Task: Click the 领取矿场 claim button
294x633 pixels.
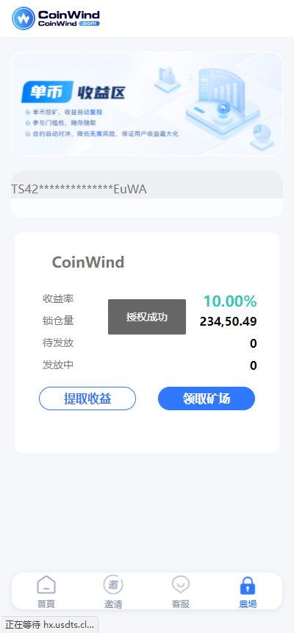Action: (207, 398)
